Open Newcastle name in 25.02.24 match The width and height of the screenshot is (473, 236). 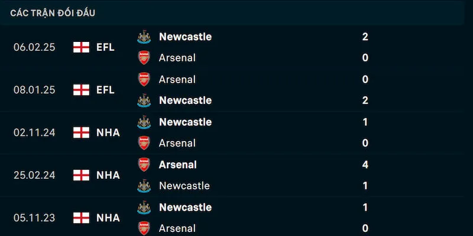coord(184,186)
